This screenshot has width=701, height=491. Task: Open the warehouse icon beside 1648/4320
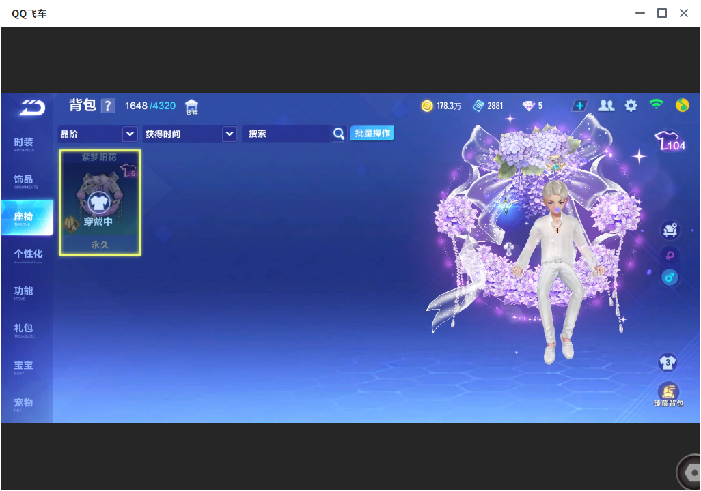pos(192,106)
